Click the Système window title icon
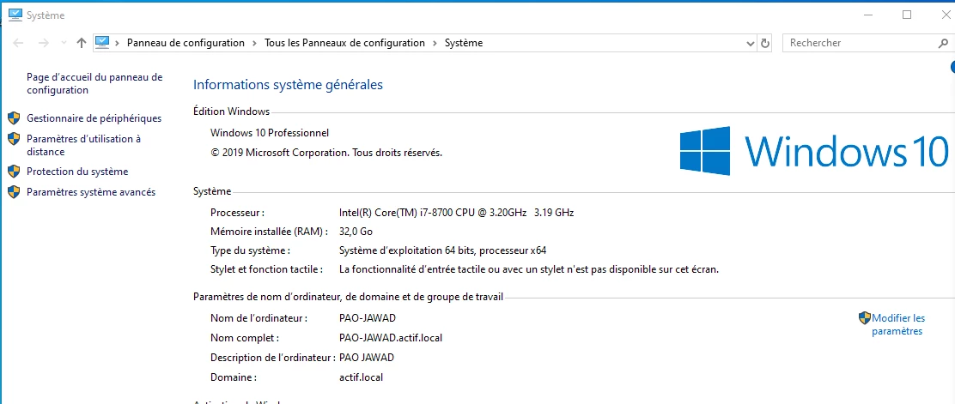 [x=15, y=15]
